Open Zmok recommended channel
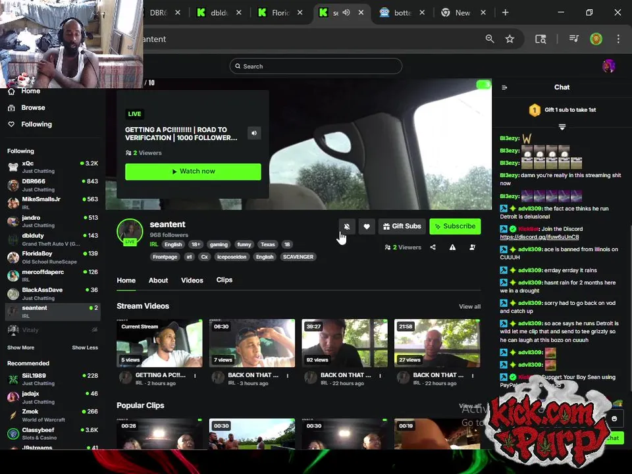 53,415
